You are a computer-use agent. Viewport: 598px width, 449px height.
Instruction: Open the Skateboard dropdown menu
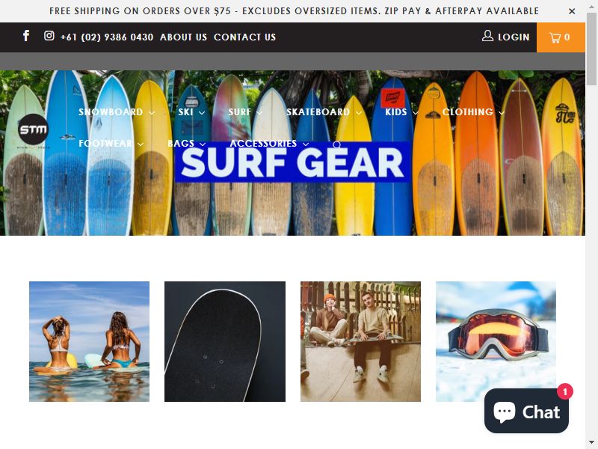(324, 112)
